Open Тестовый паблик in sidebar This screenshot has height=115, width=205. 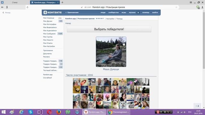(50, 70)
